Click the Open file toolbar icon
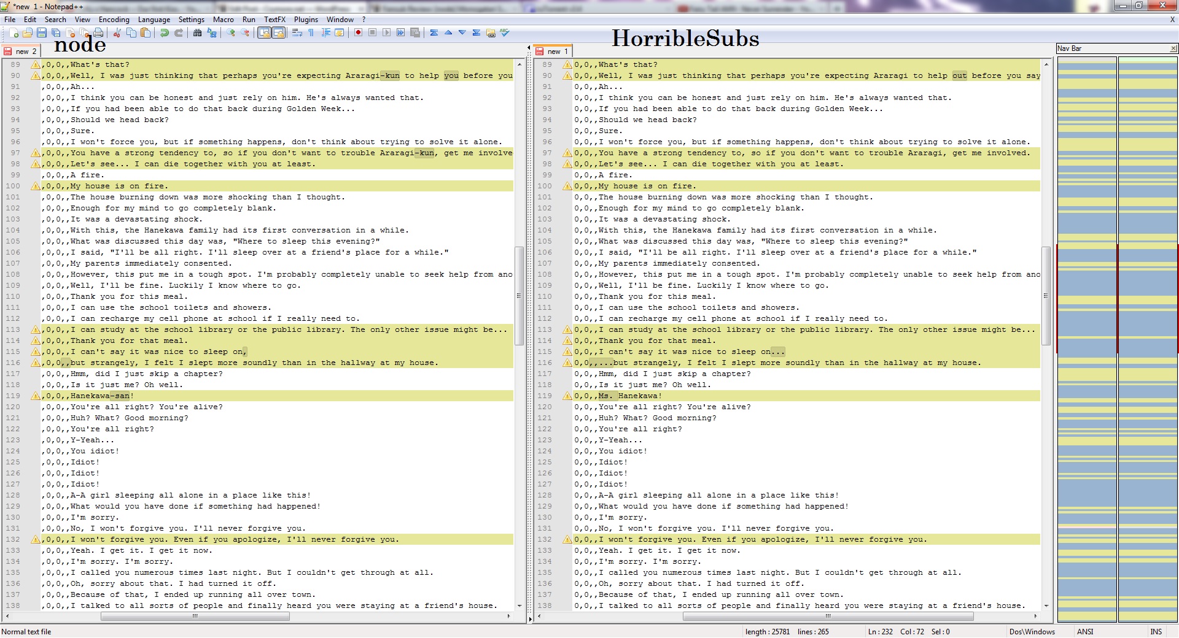The image size is (1179, 638). click(x=28, y=33)
